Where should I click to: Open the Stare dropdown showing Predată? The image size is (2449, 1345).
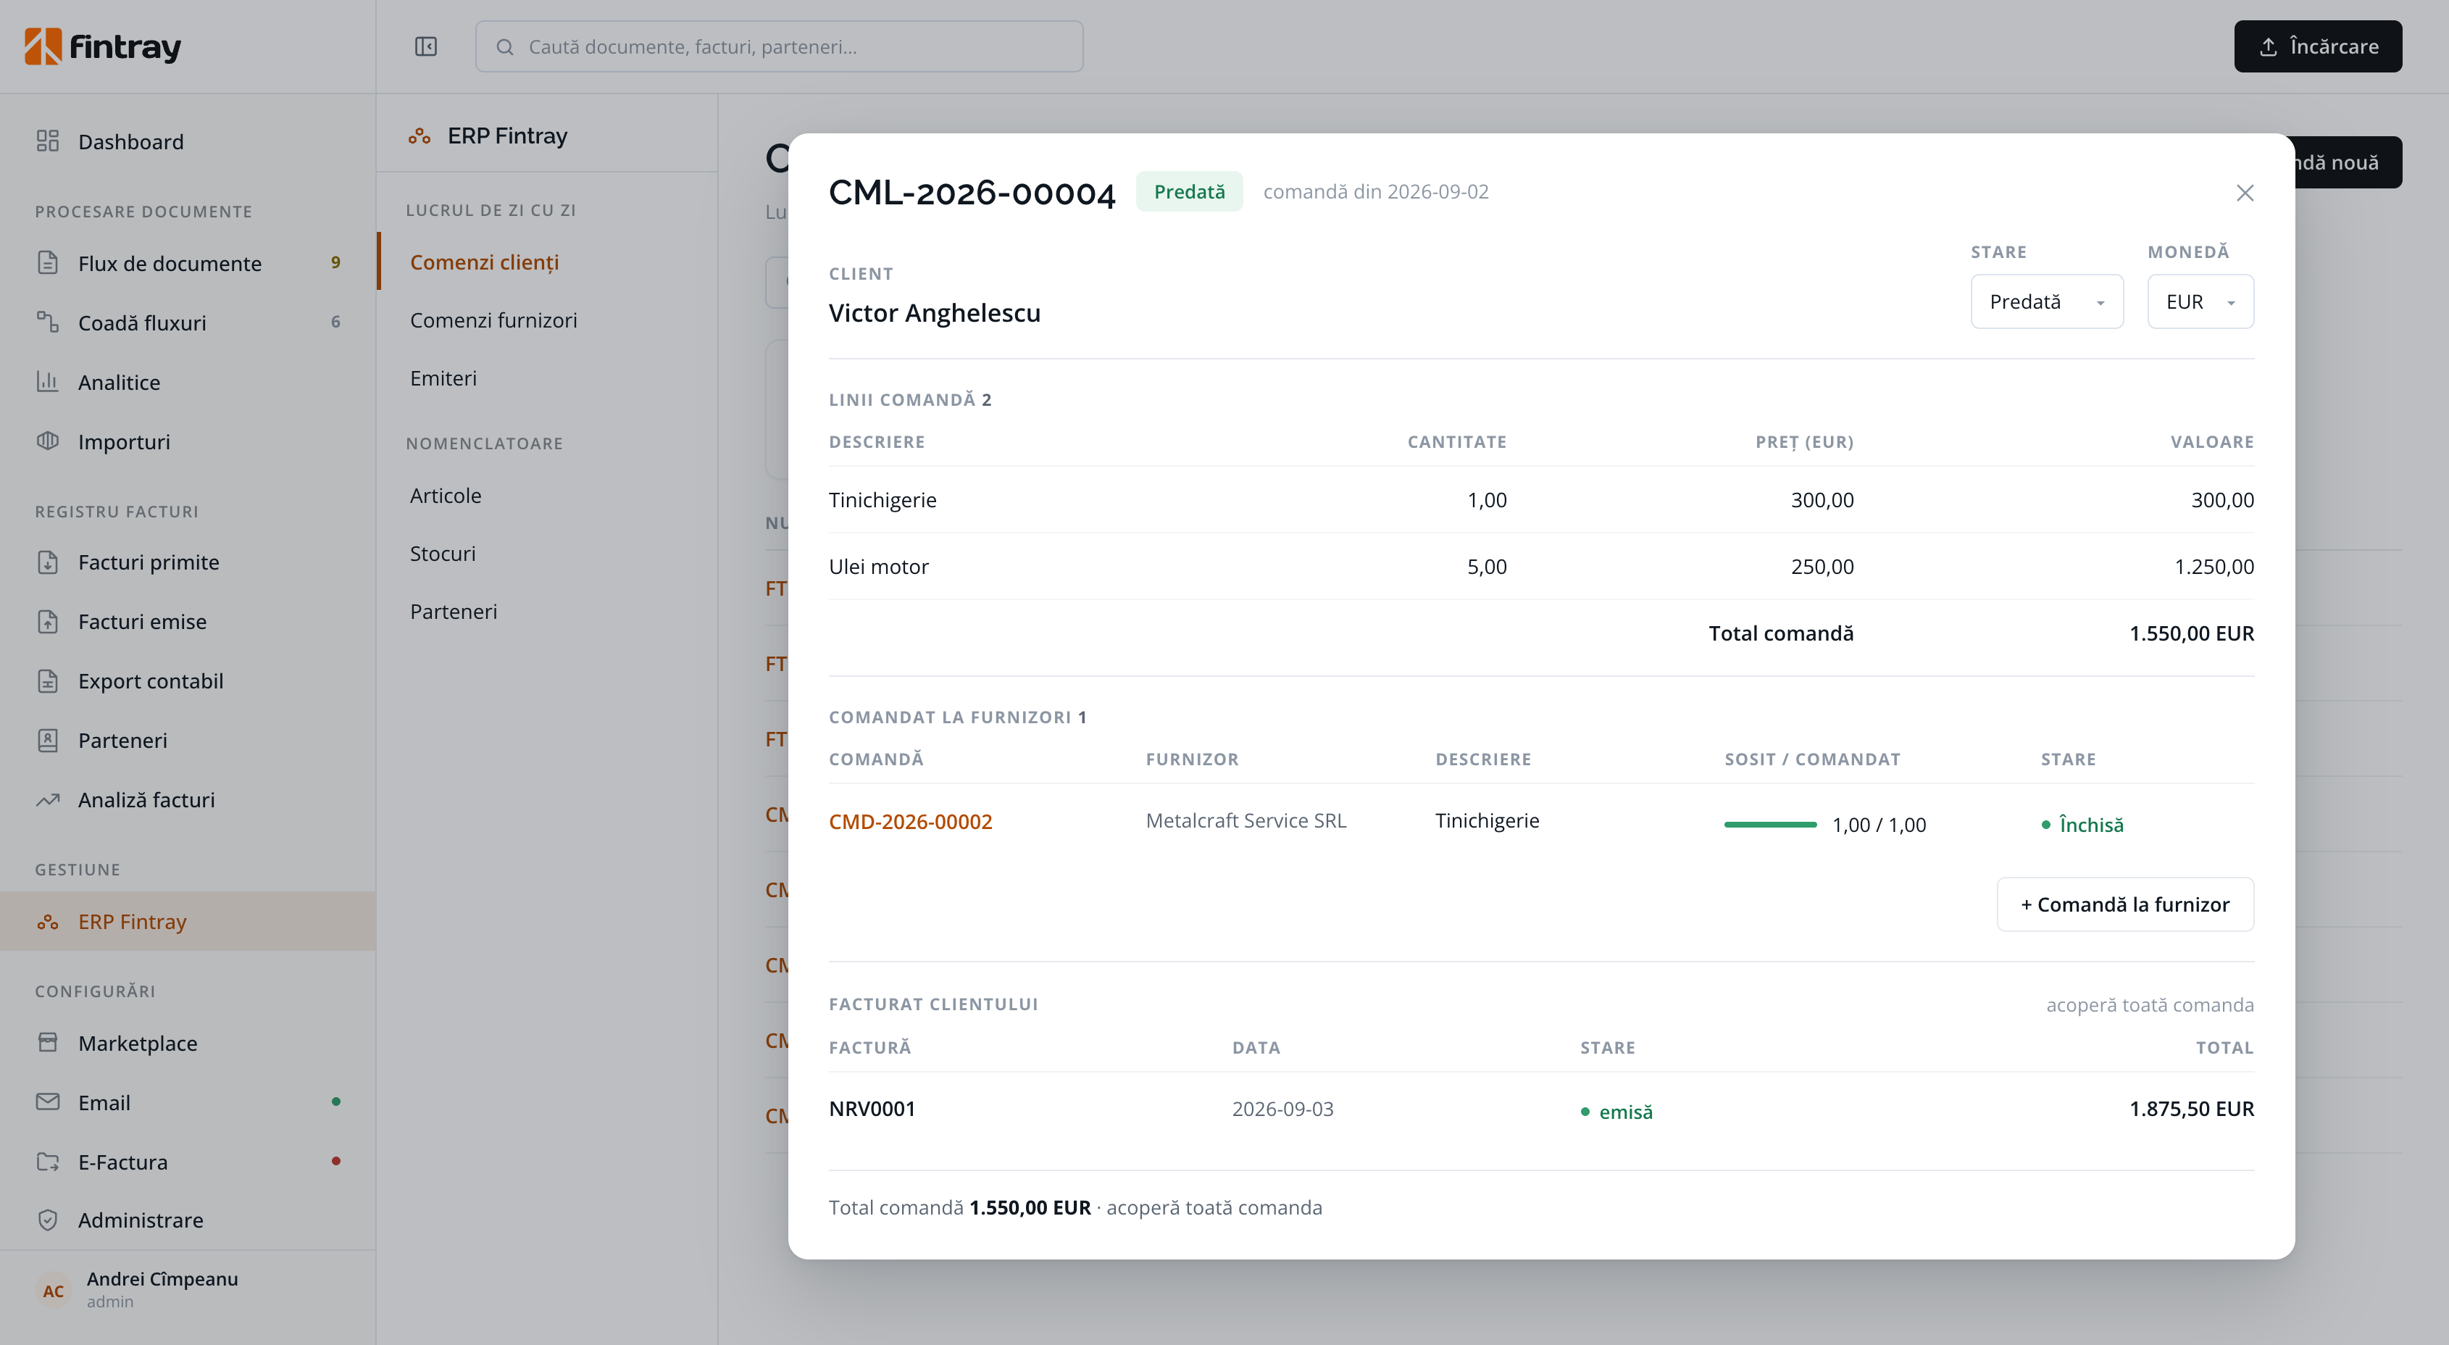click(2047, 301)
